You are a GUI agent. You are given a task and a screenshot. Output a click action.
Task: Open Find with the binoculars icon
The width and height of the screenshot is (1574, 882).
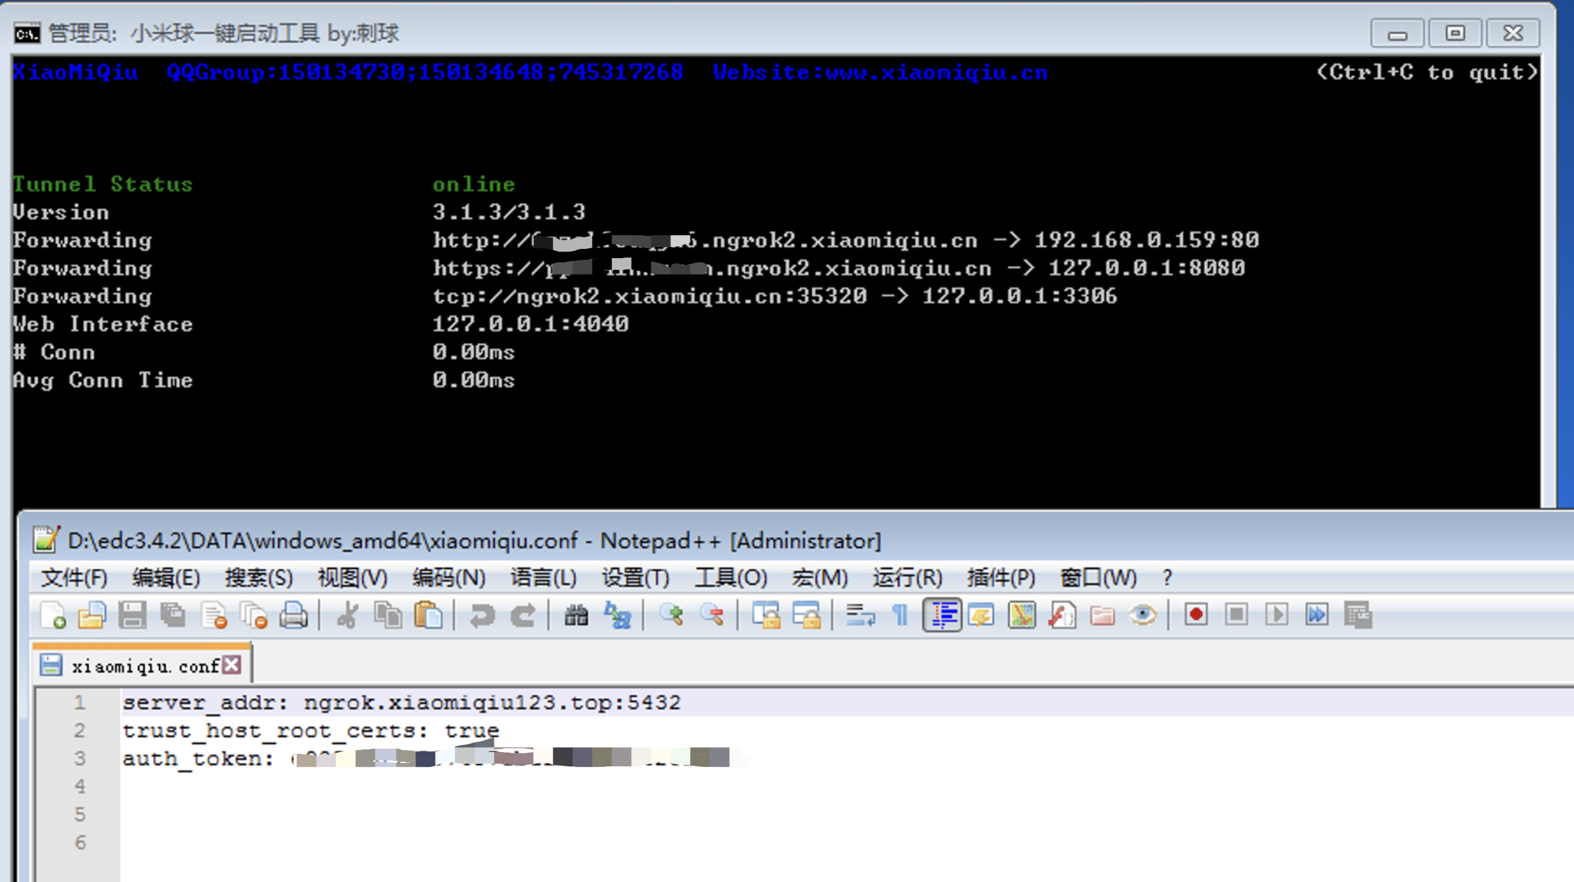(x=577, y=615)
